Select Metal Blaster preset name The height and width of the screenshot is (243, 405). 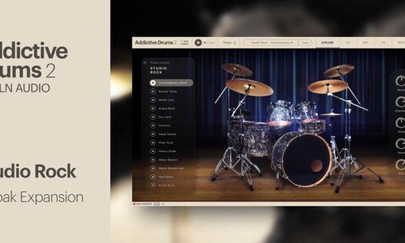[168, 160]
